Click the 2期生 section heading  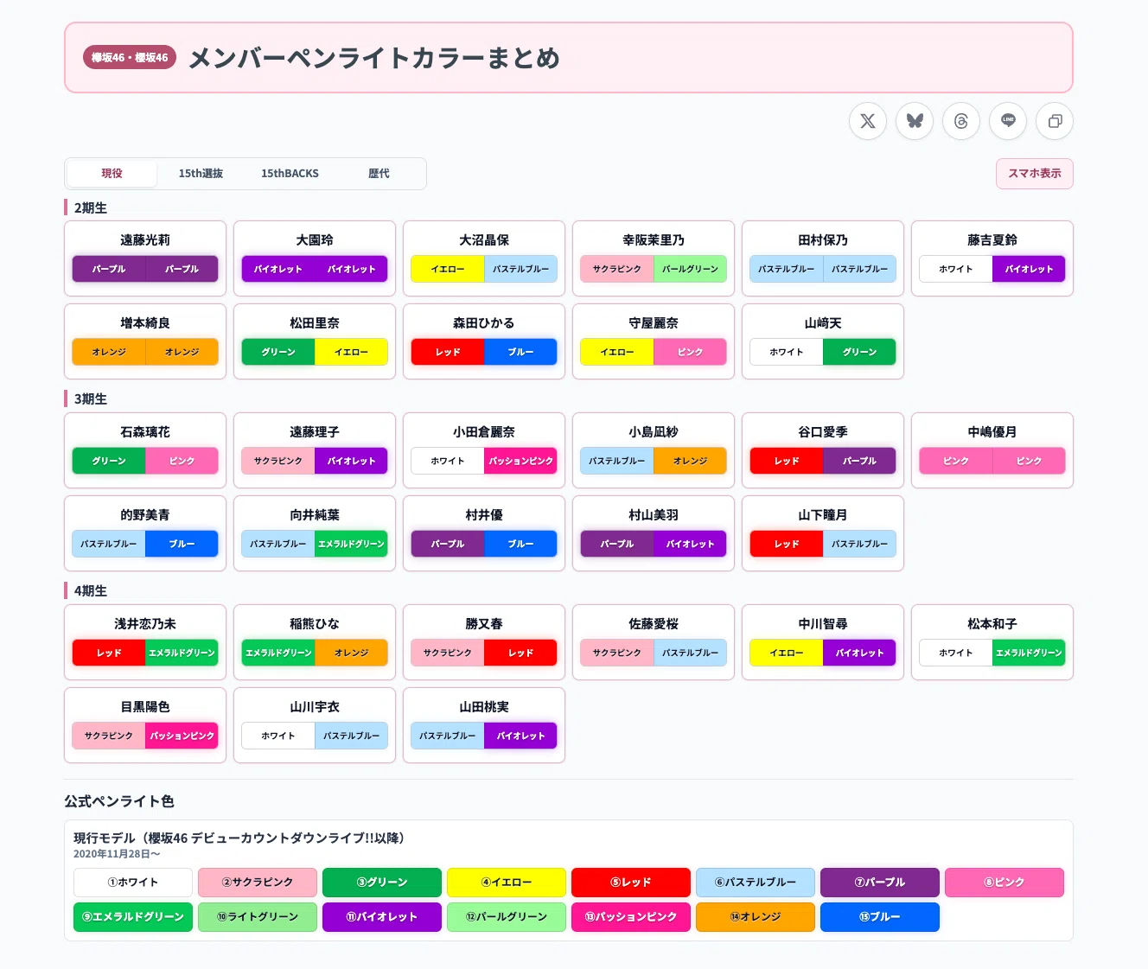pos(91,208)
